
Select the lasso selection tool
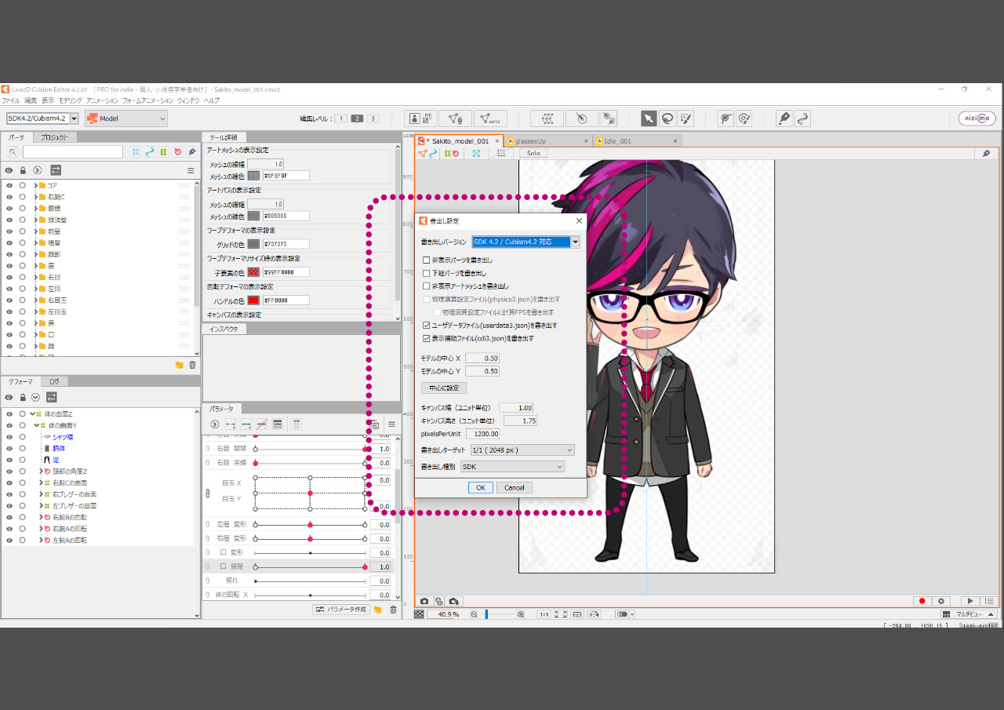point(668,118)
